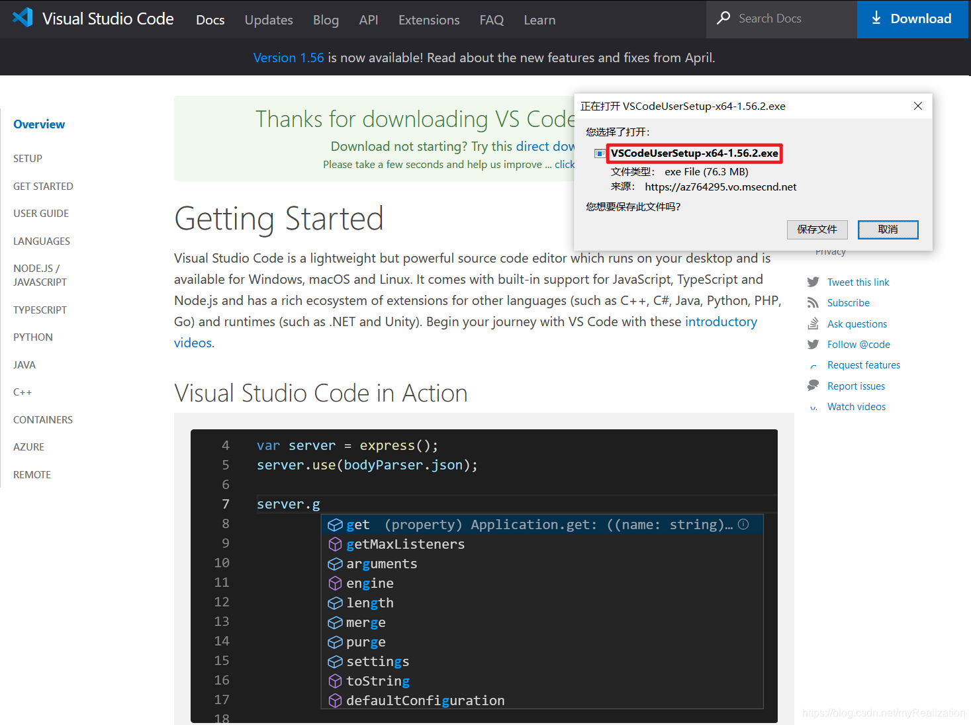971x725 pixels.
Task: Click the cube icon beside getMaxListeners suggestion
Action: point(336,544)
